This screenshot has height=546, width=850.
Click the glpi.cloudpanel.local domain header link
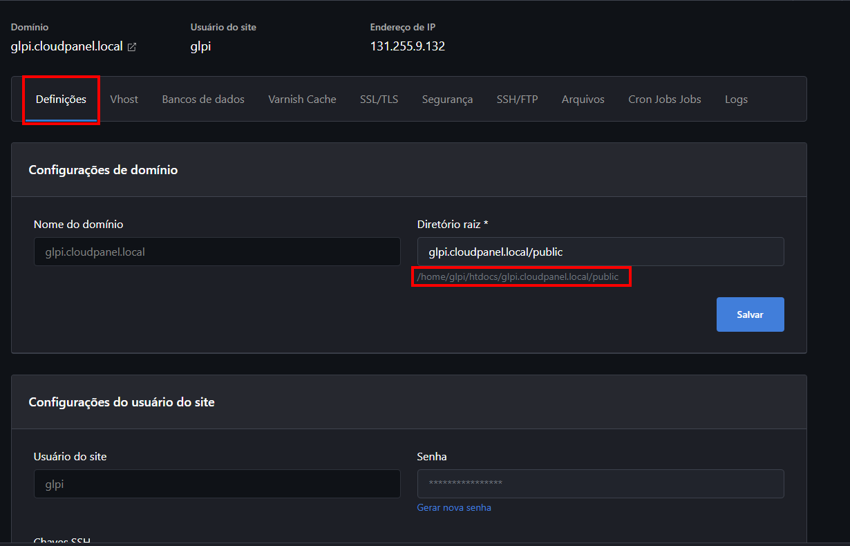pos(67,47)
